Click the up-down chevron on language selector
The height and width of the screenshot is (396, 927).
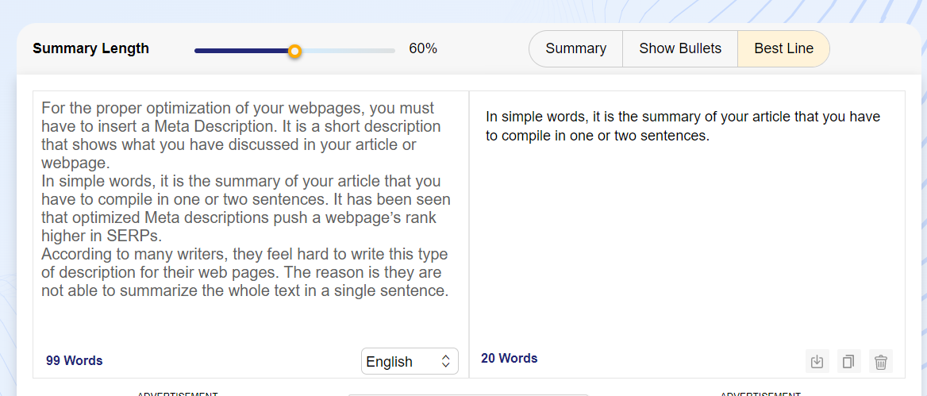[445, 361]
